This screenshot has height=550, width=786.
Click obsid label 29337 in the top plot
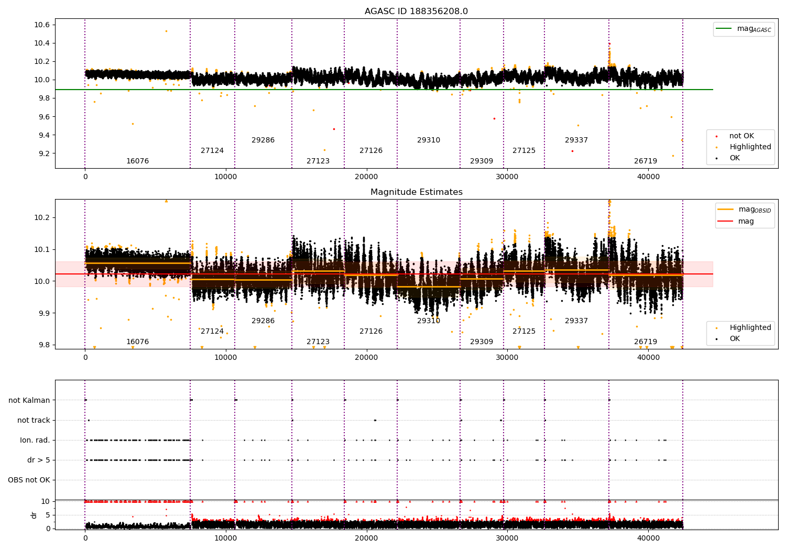pos(576,140)
